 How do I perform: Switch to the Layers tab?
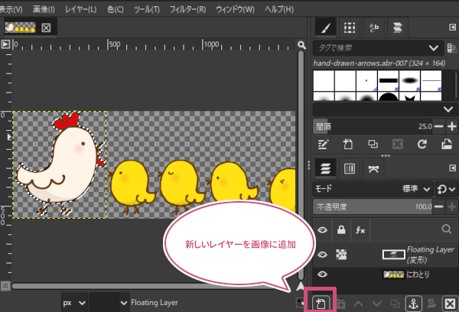pos(326,168)
